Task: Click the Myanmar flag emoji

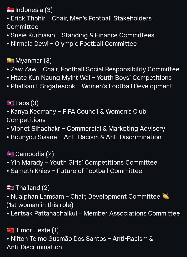Action: pos(10,61)
